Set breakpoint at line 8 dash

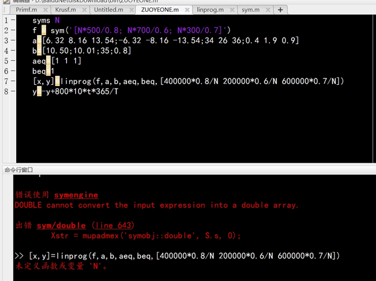click(13, 91)
